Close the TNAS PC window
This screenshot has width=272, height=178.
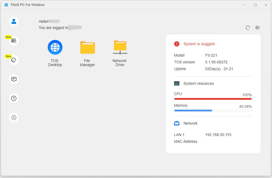[x=266, y=5]
